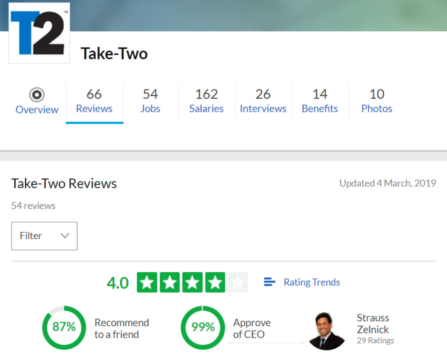Click the Take-Two T2 logo
447x363 pixels.
pyautogui.click(x=39, y=33)
